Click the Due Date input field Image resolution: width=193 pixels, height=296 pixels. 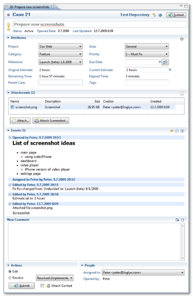click(x=142, y=62)
